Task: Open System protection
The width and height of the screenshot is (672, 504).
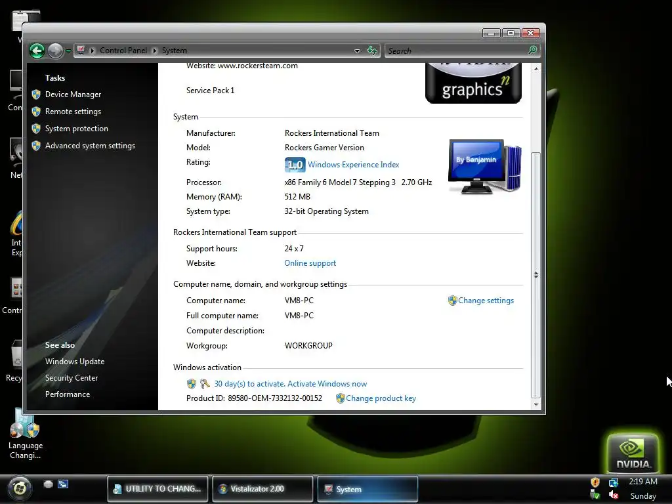Action: [77, 129]
